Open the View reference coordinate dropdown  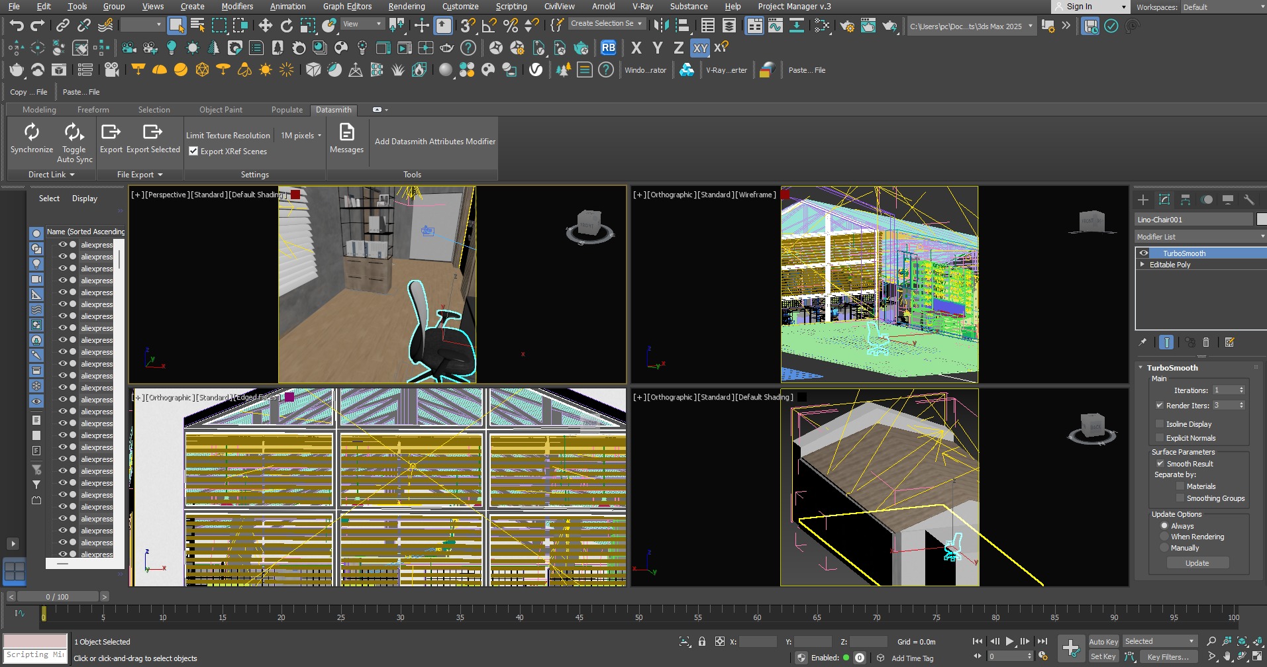click(362, 24)
